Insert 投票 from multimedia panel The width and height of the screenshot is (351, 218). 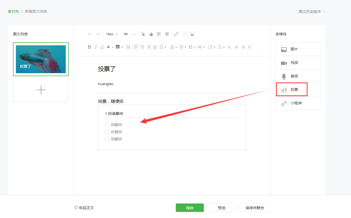(298, 90)
